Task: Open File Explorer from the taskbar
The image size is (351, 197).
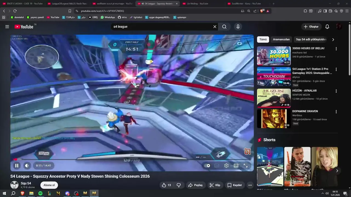Action: 31,193
